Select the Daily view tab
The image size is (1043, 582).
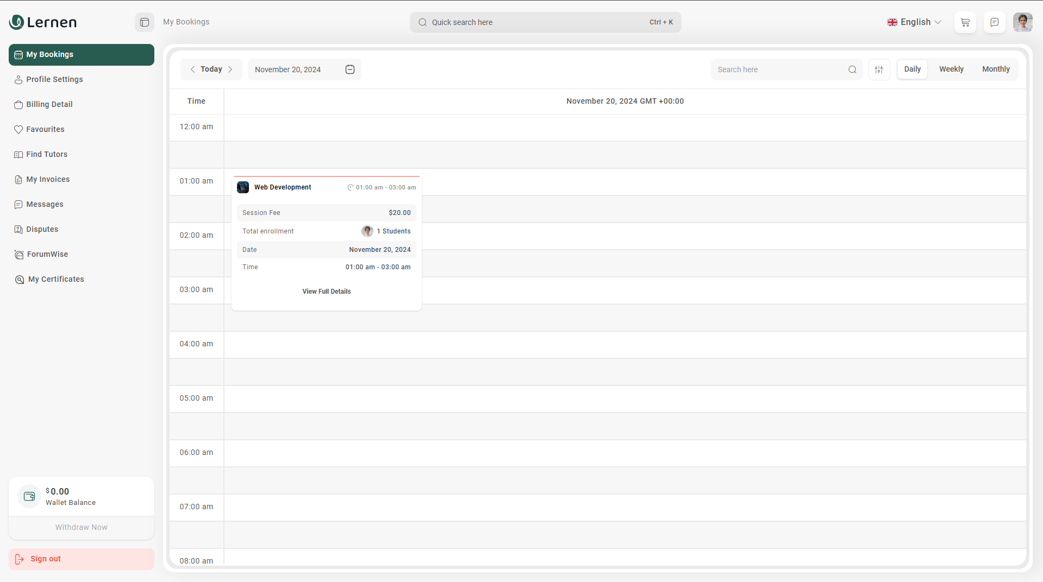[912, 69]
